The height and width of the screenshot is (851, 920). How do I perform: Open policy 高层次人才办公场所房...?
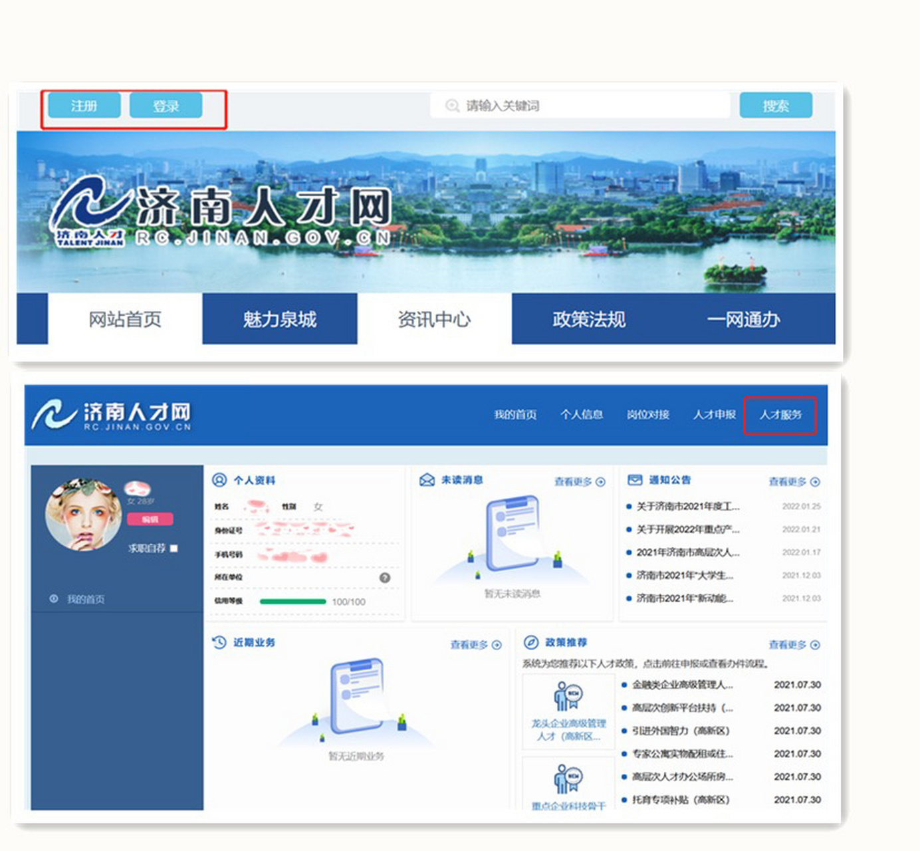(x=683, y=777)
